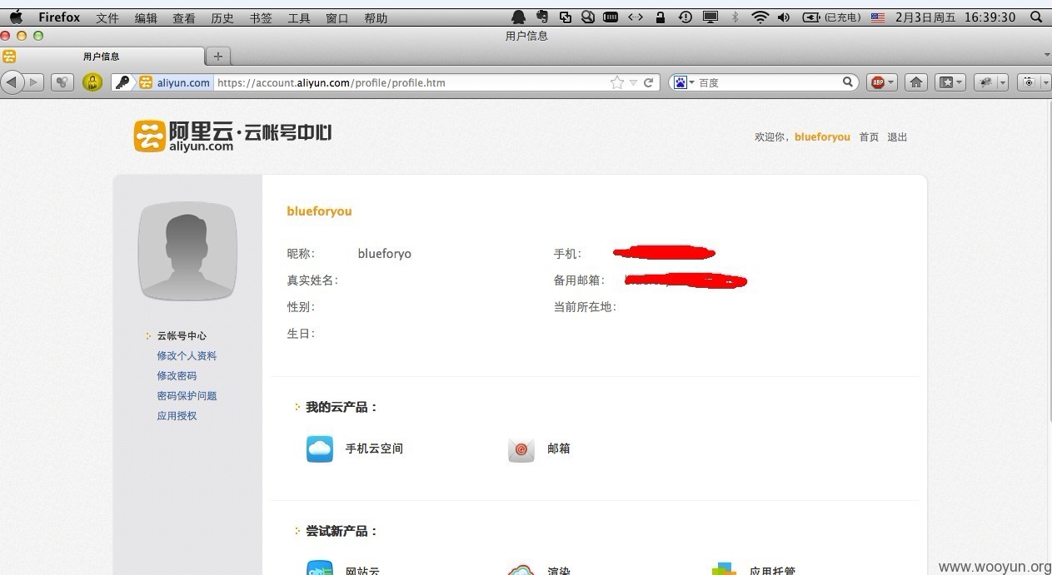This screenshot has width=1052, height=575.
Task: Open URL history dropdown arrow in address bar
Action: click(633, 82)
